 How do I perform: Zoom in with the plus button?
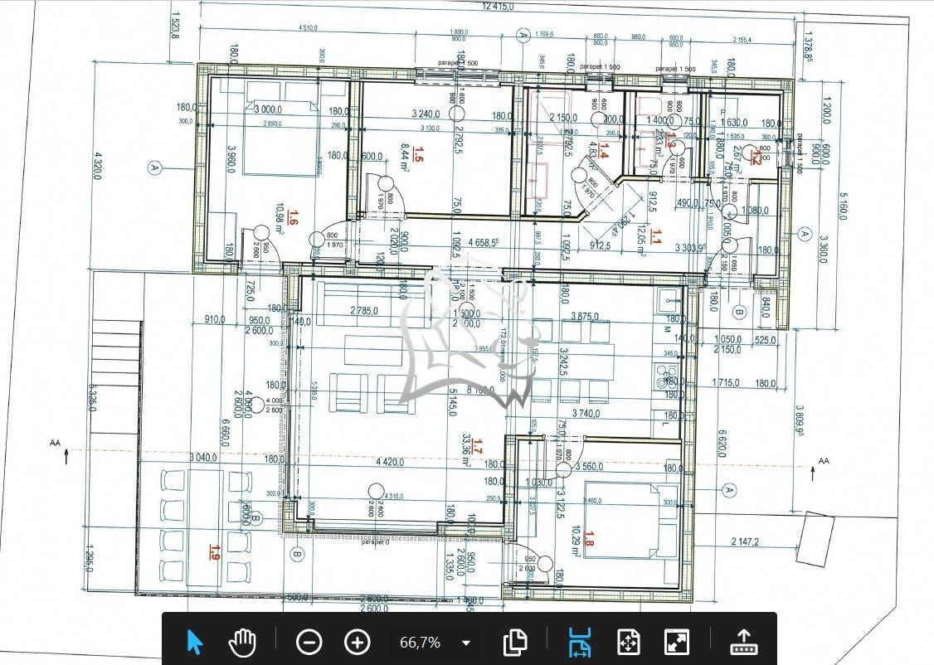357,642
